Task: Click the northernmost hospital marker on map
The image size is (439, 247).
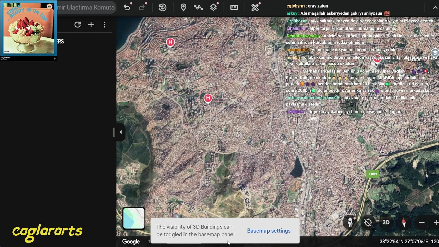Action: [170, 43]
